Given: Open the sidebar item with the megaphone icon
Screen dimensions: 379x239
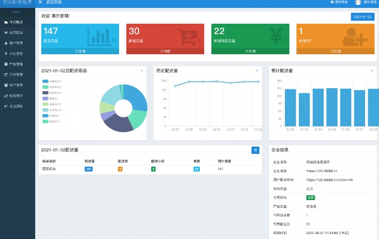Looking at the screenshot, I should coord(18,106).
